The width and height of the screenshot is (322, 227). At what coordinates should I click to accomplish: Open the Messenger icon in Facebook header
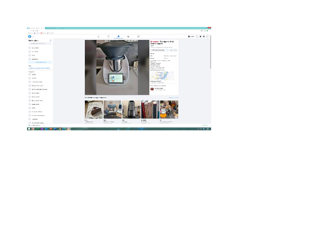click(201, 37)
